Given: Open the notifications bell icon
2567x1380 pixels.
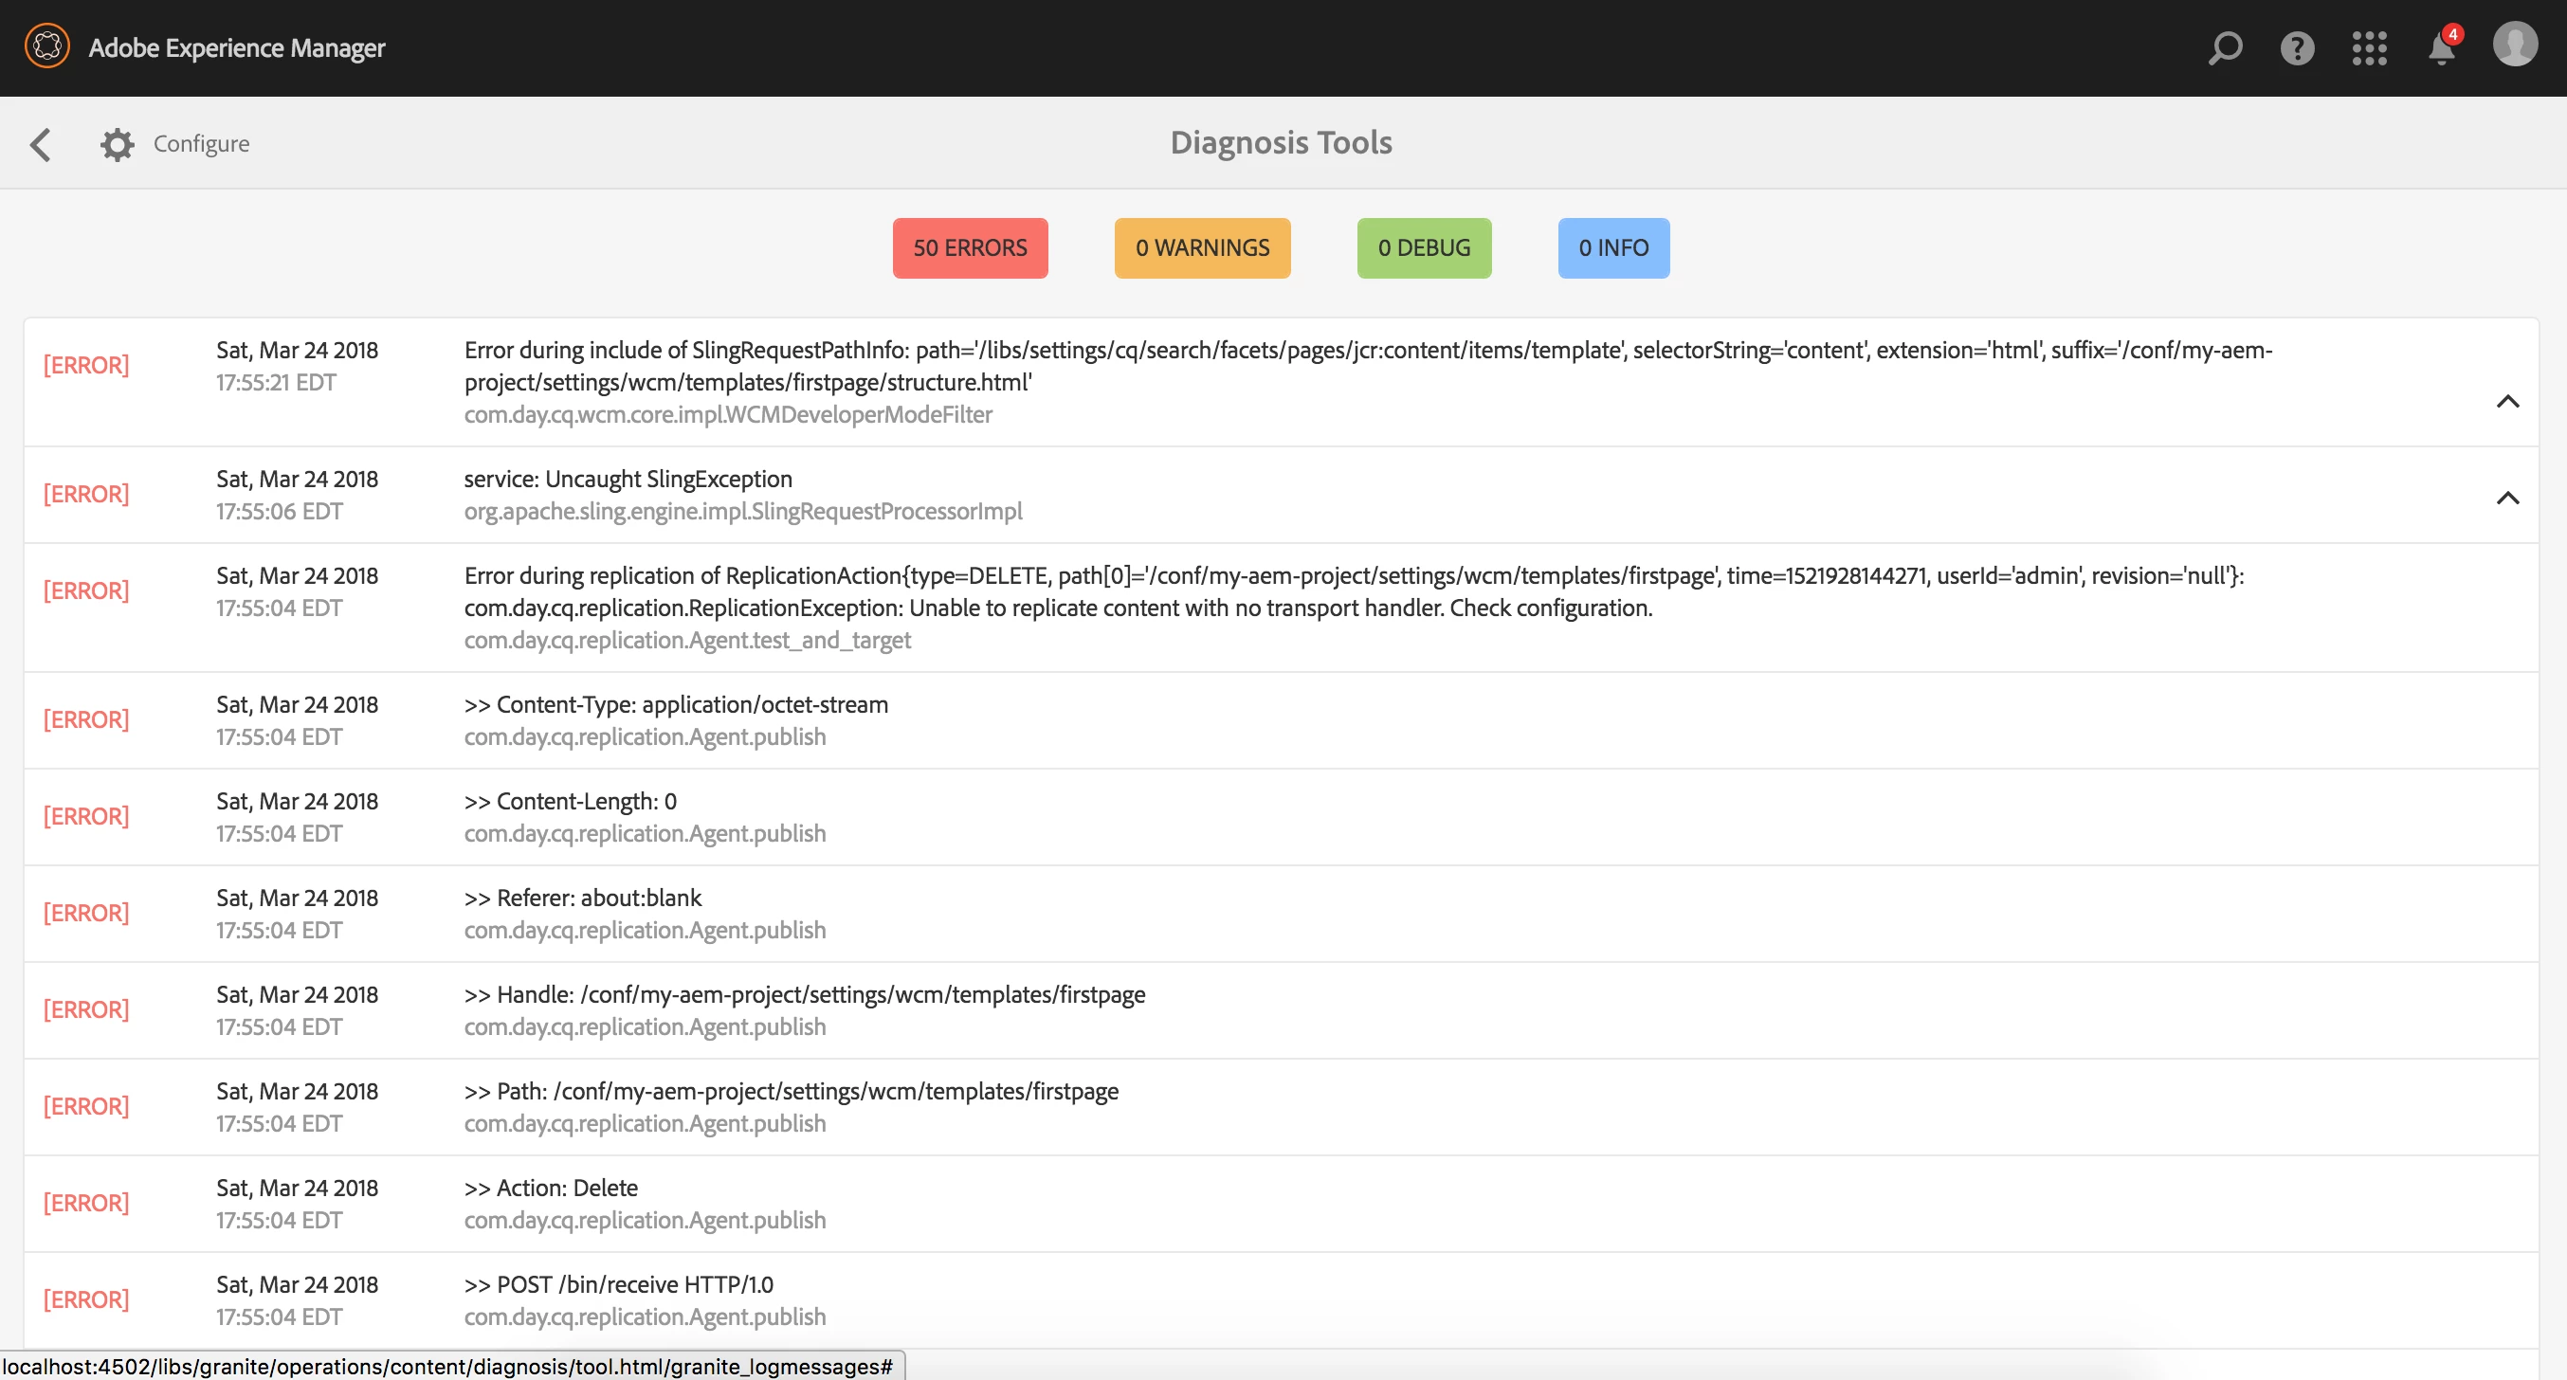Looking at the screenshot, I should (2440, 47).
